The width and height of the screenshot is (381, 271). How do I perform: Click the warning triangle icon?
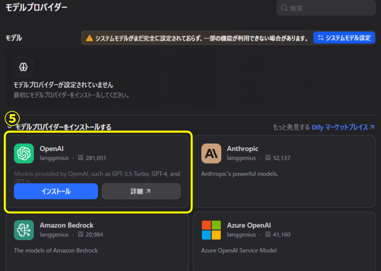click(x=90, y=38)
